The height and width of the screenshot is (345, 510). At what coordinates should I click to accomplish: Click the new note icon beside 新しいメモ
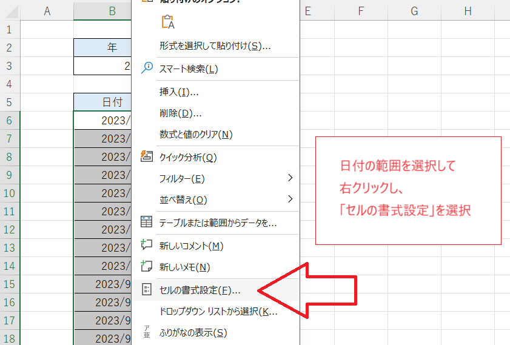pos(146,266)
